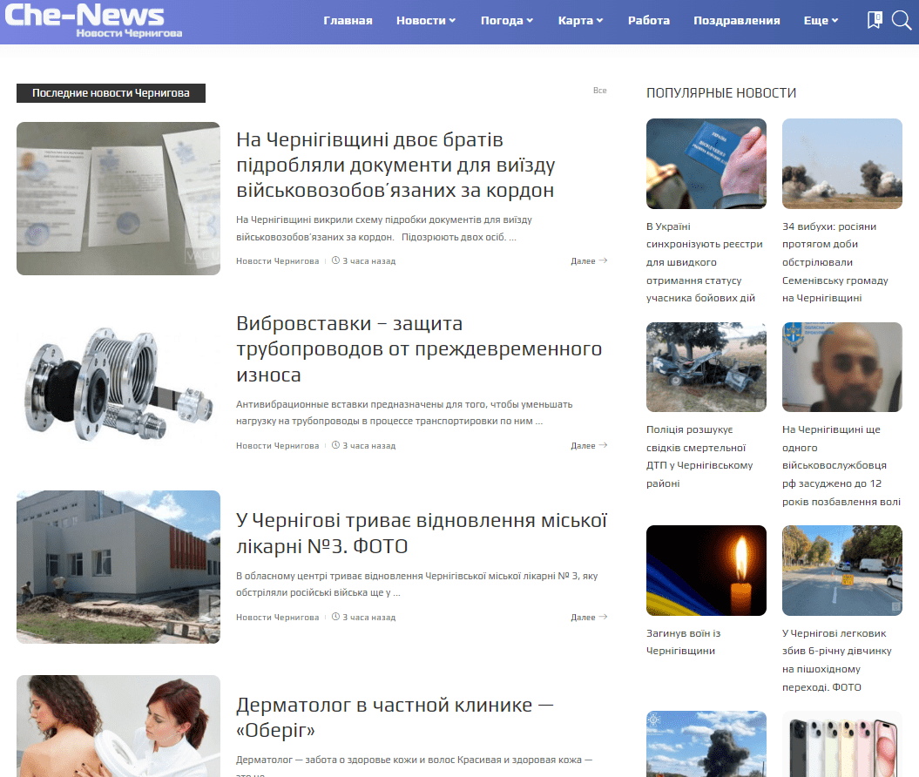
Task: Click excerpt starting На Чернігівщині викрили схему
Action: pyautogui.click(x=384, y=228)
